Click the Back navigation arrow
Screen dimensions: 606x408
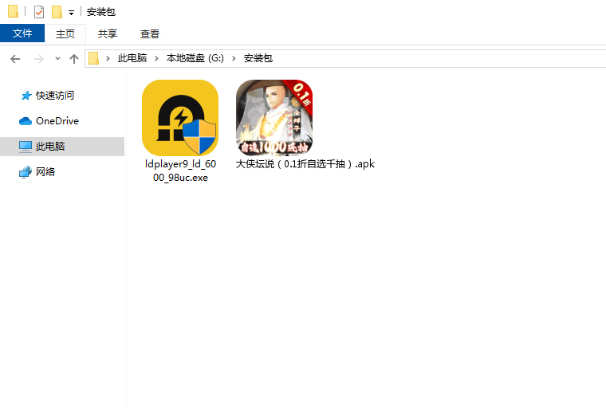[x=15, y=59]
